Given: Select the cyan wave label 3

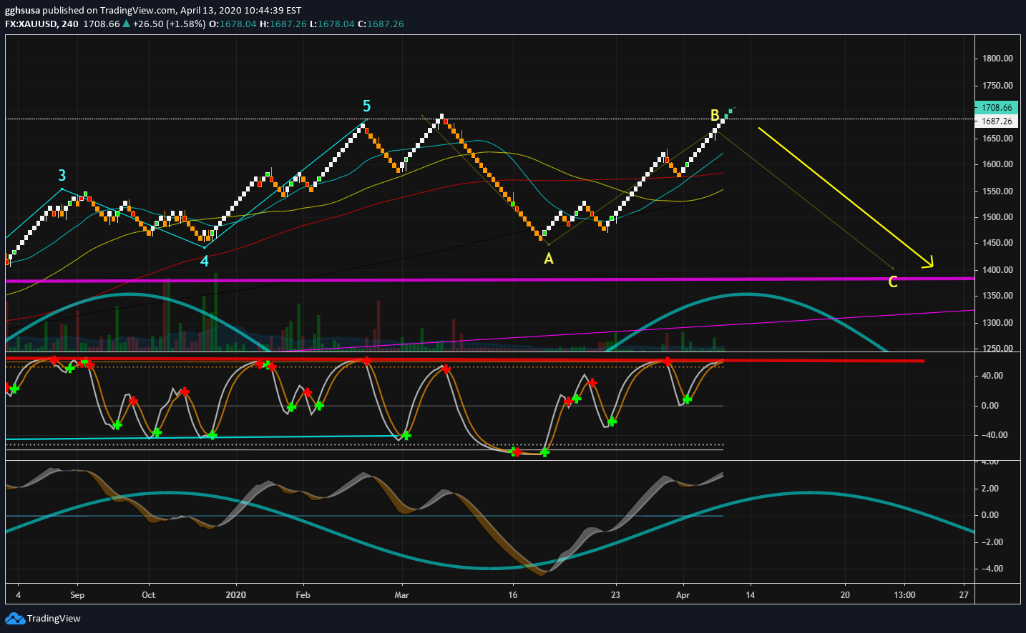Looking at the screenshot, I should [62, 176].
